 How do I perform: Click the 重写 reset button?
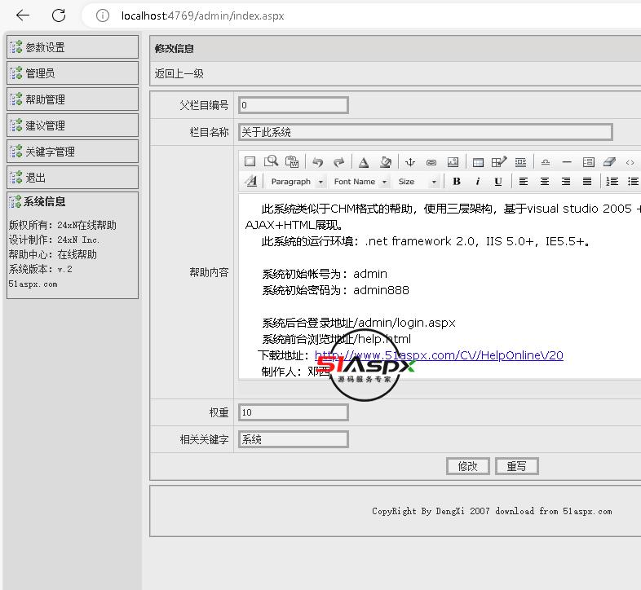coord(517,466)
